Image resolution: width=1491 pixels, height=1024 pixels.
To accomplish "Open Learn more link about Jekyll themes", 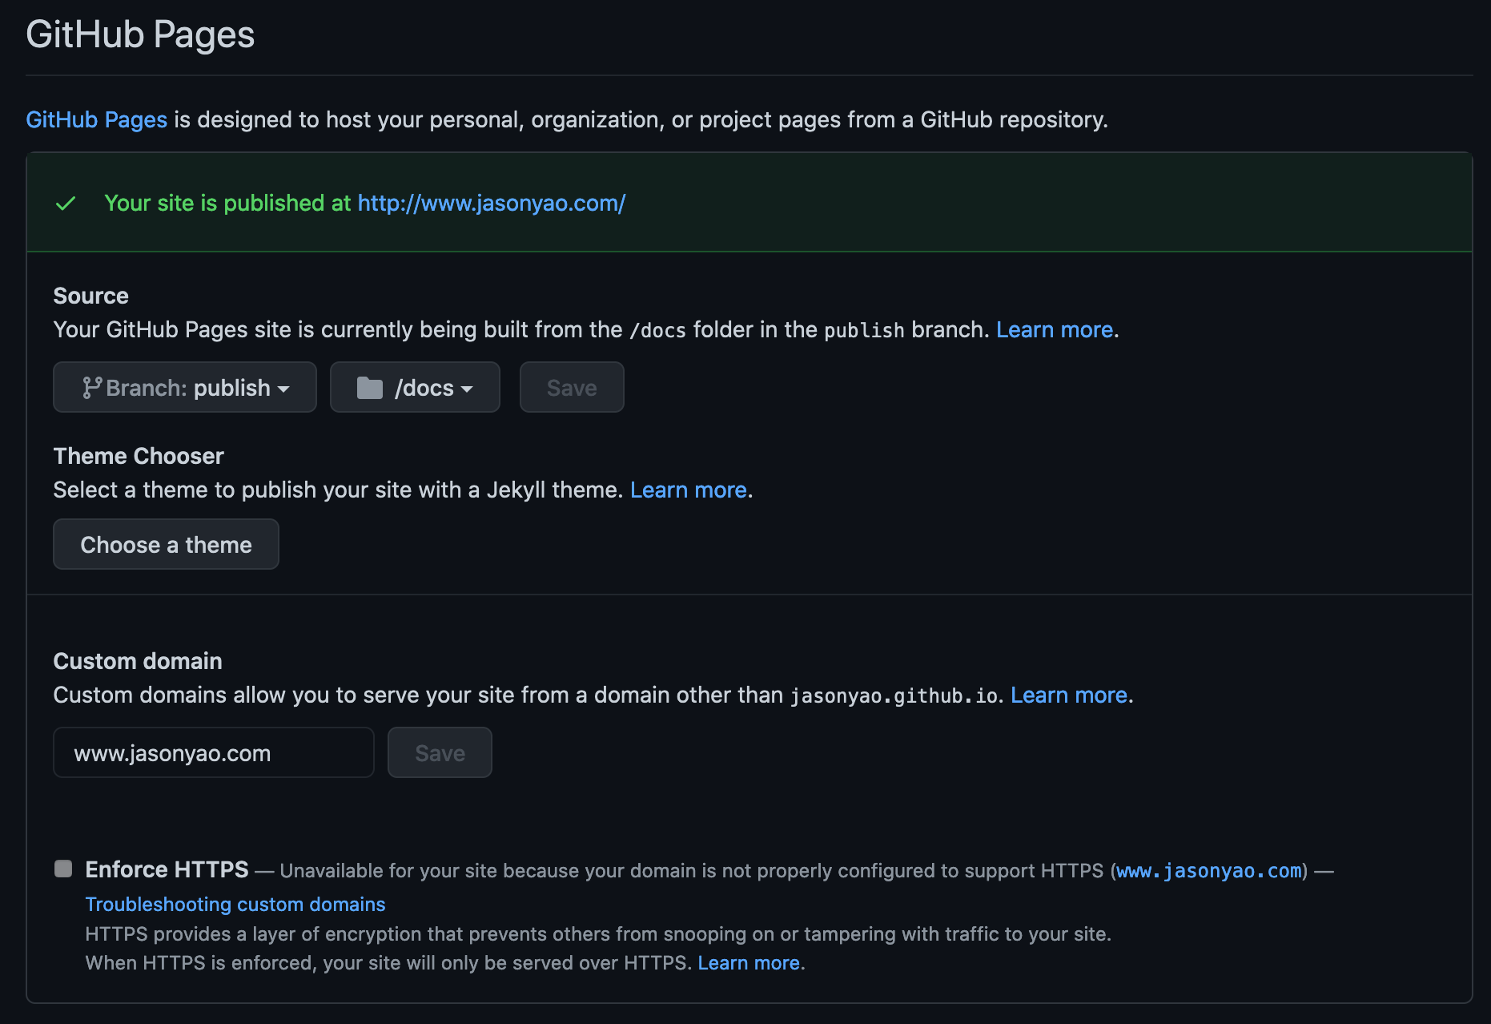I will (689, 490).
